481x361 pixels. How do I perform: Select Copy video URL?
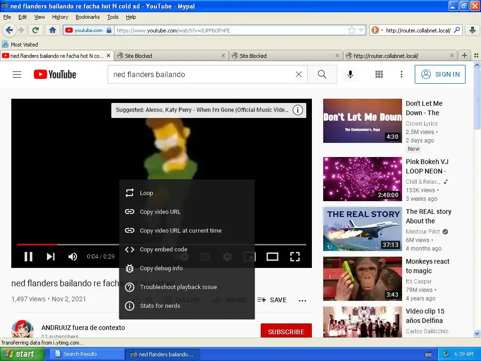click(187, 212)
